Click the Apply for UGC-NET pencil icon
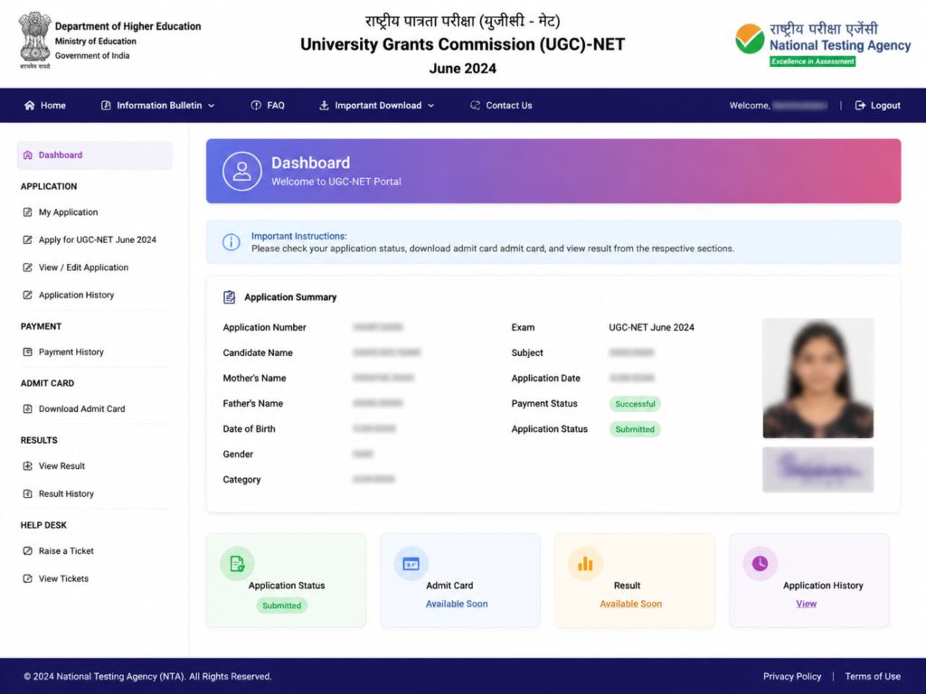This screenshot has width=926, height=694. pyautogui.click(x=28, y=239)
